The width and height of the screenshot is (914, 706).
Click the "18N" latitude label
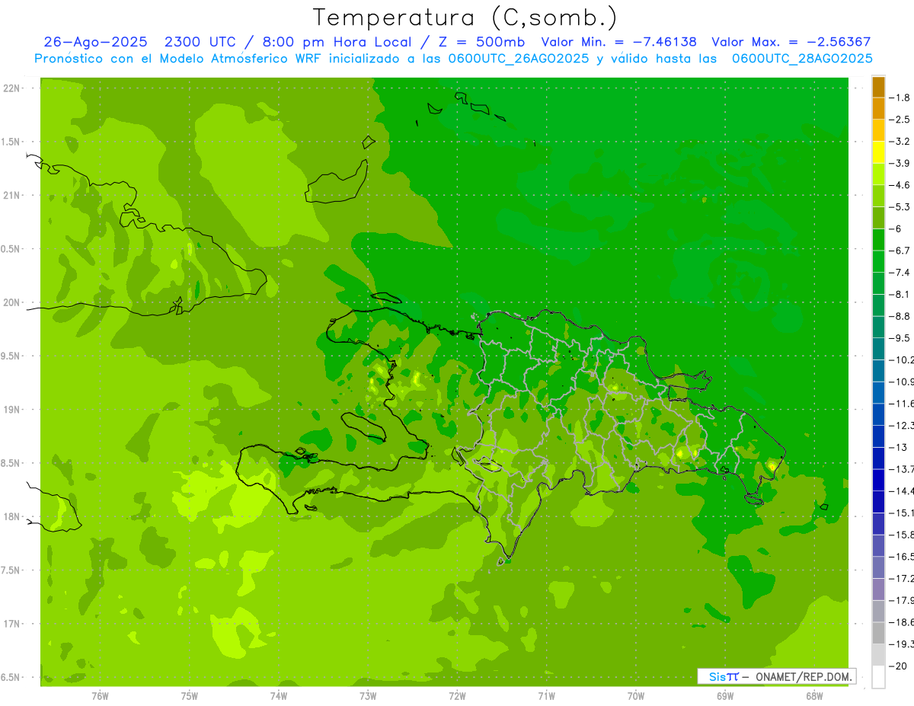(11, 517)
